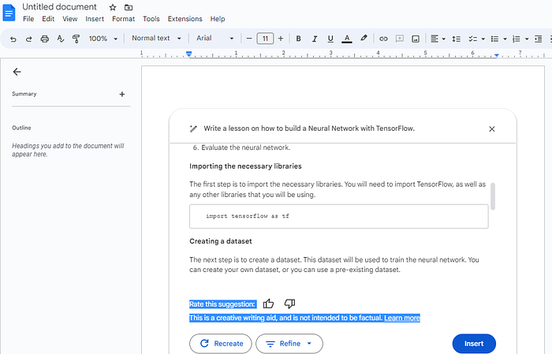Close the AI suggestion panel
Screen dimensions: 552x354
[x=492, y=129]
